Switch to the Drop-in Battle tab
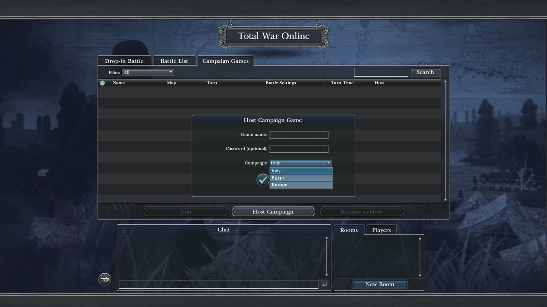 point(124,61)
